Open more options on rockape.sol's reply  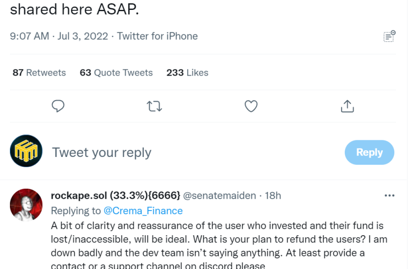coord(389,195)
